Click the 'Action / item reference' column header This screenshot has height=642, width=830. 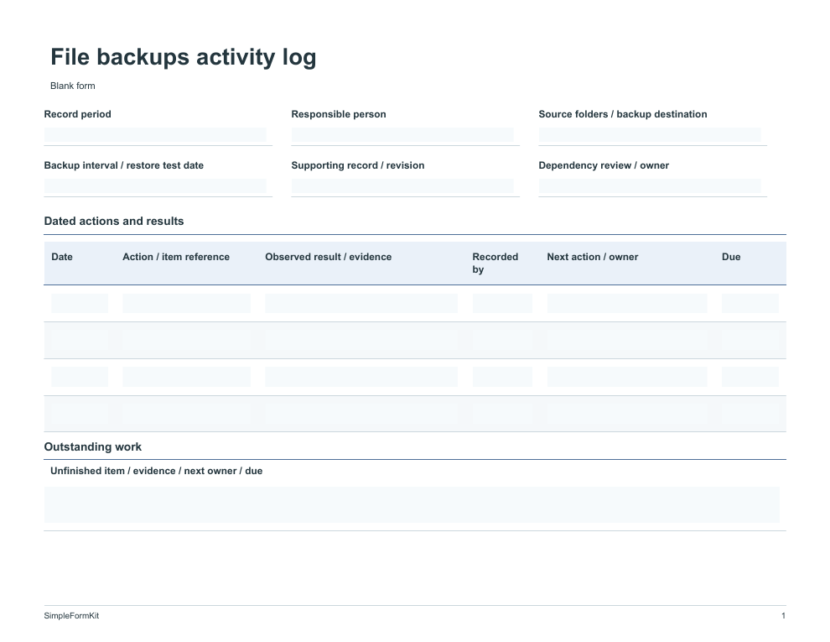[176, 257]
